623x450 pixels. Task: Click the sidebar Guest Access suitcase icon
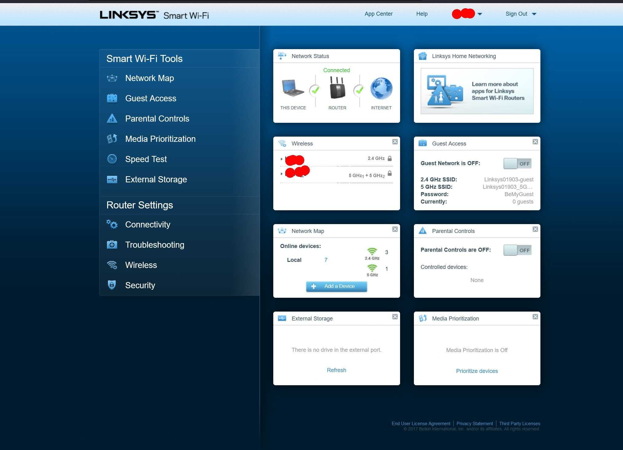[x=112, y=98]
